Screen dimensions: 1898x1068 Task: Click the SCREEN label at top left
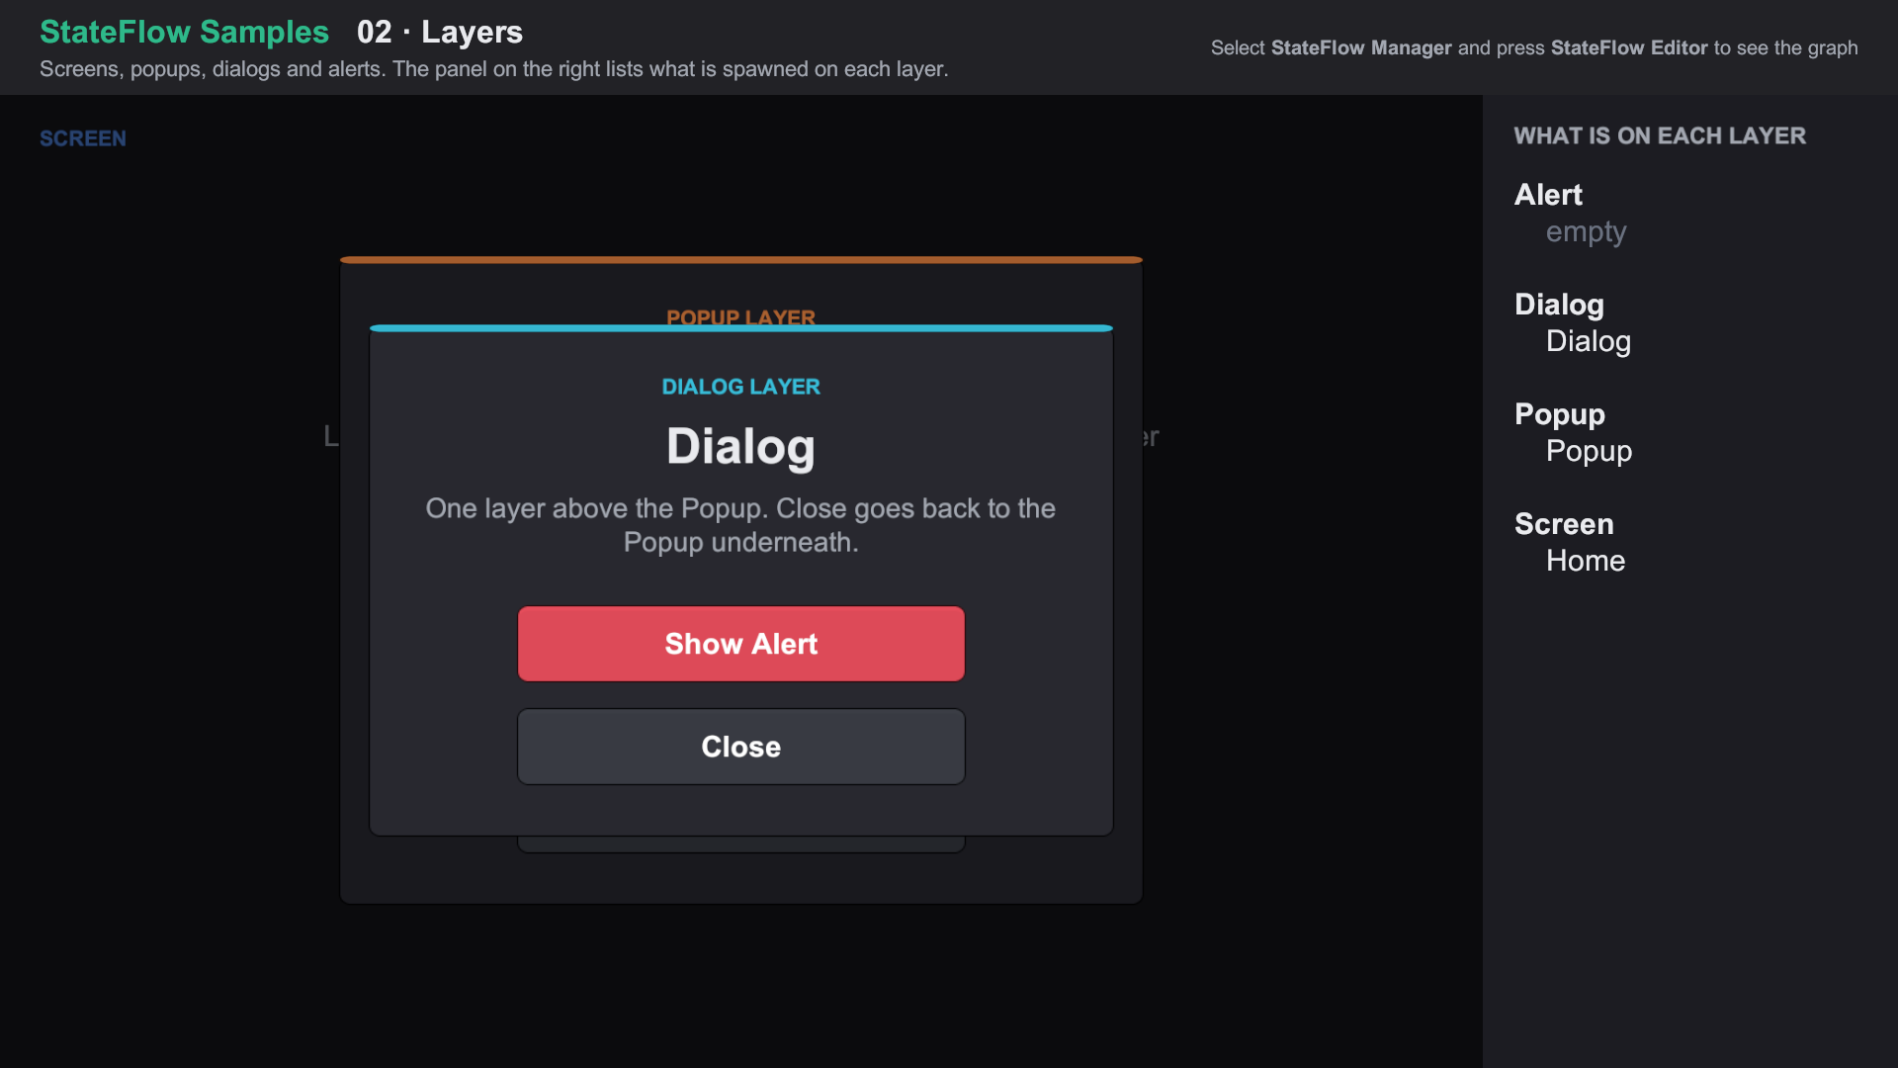(83, 138)
